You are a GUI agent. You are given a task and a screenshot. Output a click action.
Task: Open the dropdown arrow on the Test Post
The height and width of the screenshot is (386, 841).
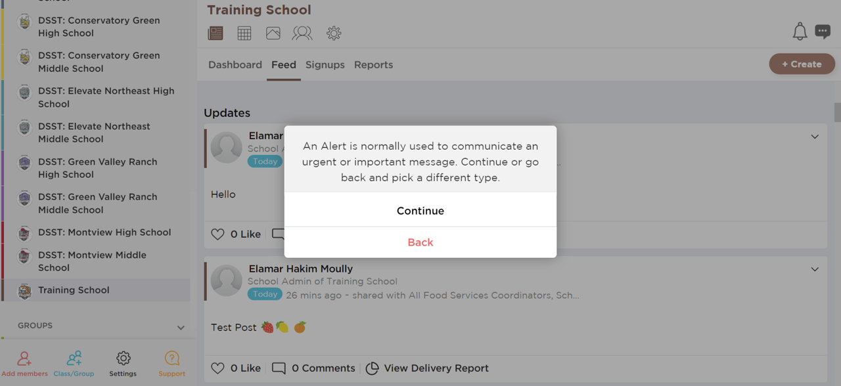(815, 269)
